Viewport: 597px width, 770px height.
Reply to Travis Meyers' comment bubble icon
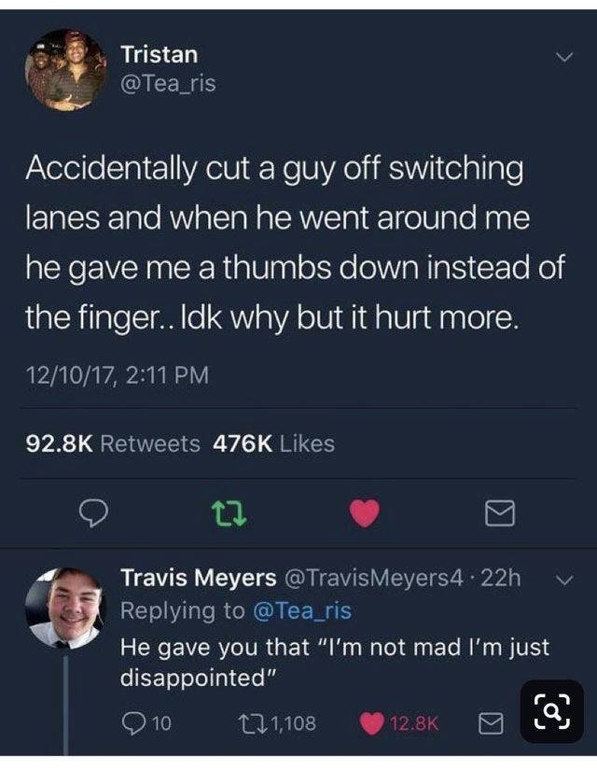point(132,723)
